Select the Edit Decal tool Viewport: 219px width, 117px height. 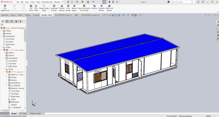click(x=36, y=8)
